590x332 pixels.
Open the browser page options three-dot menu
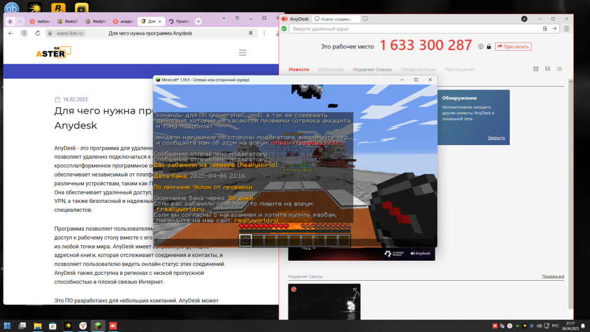[x=264, y=33]
